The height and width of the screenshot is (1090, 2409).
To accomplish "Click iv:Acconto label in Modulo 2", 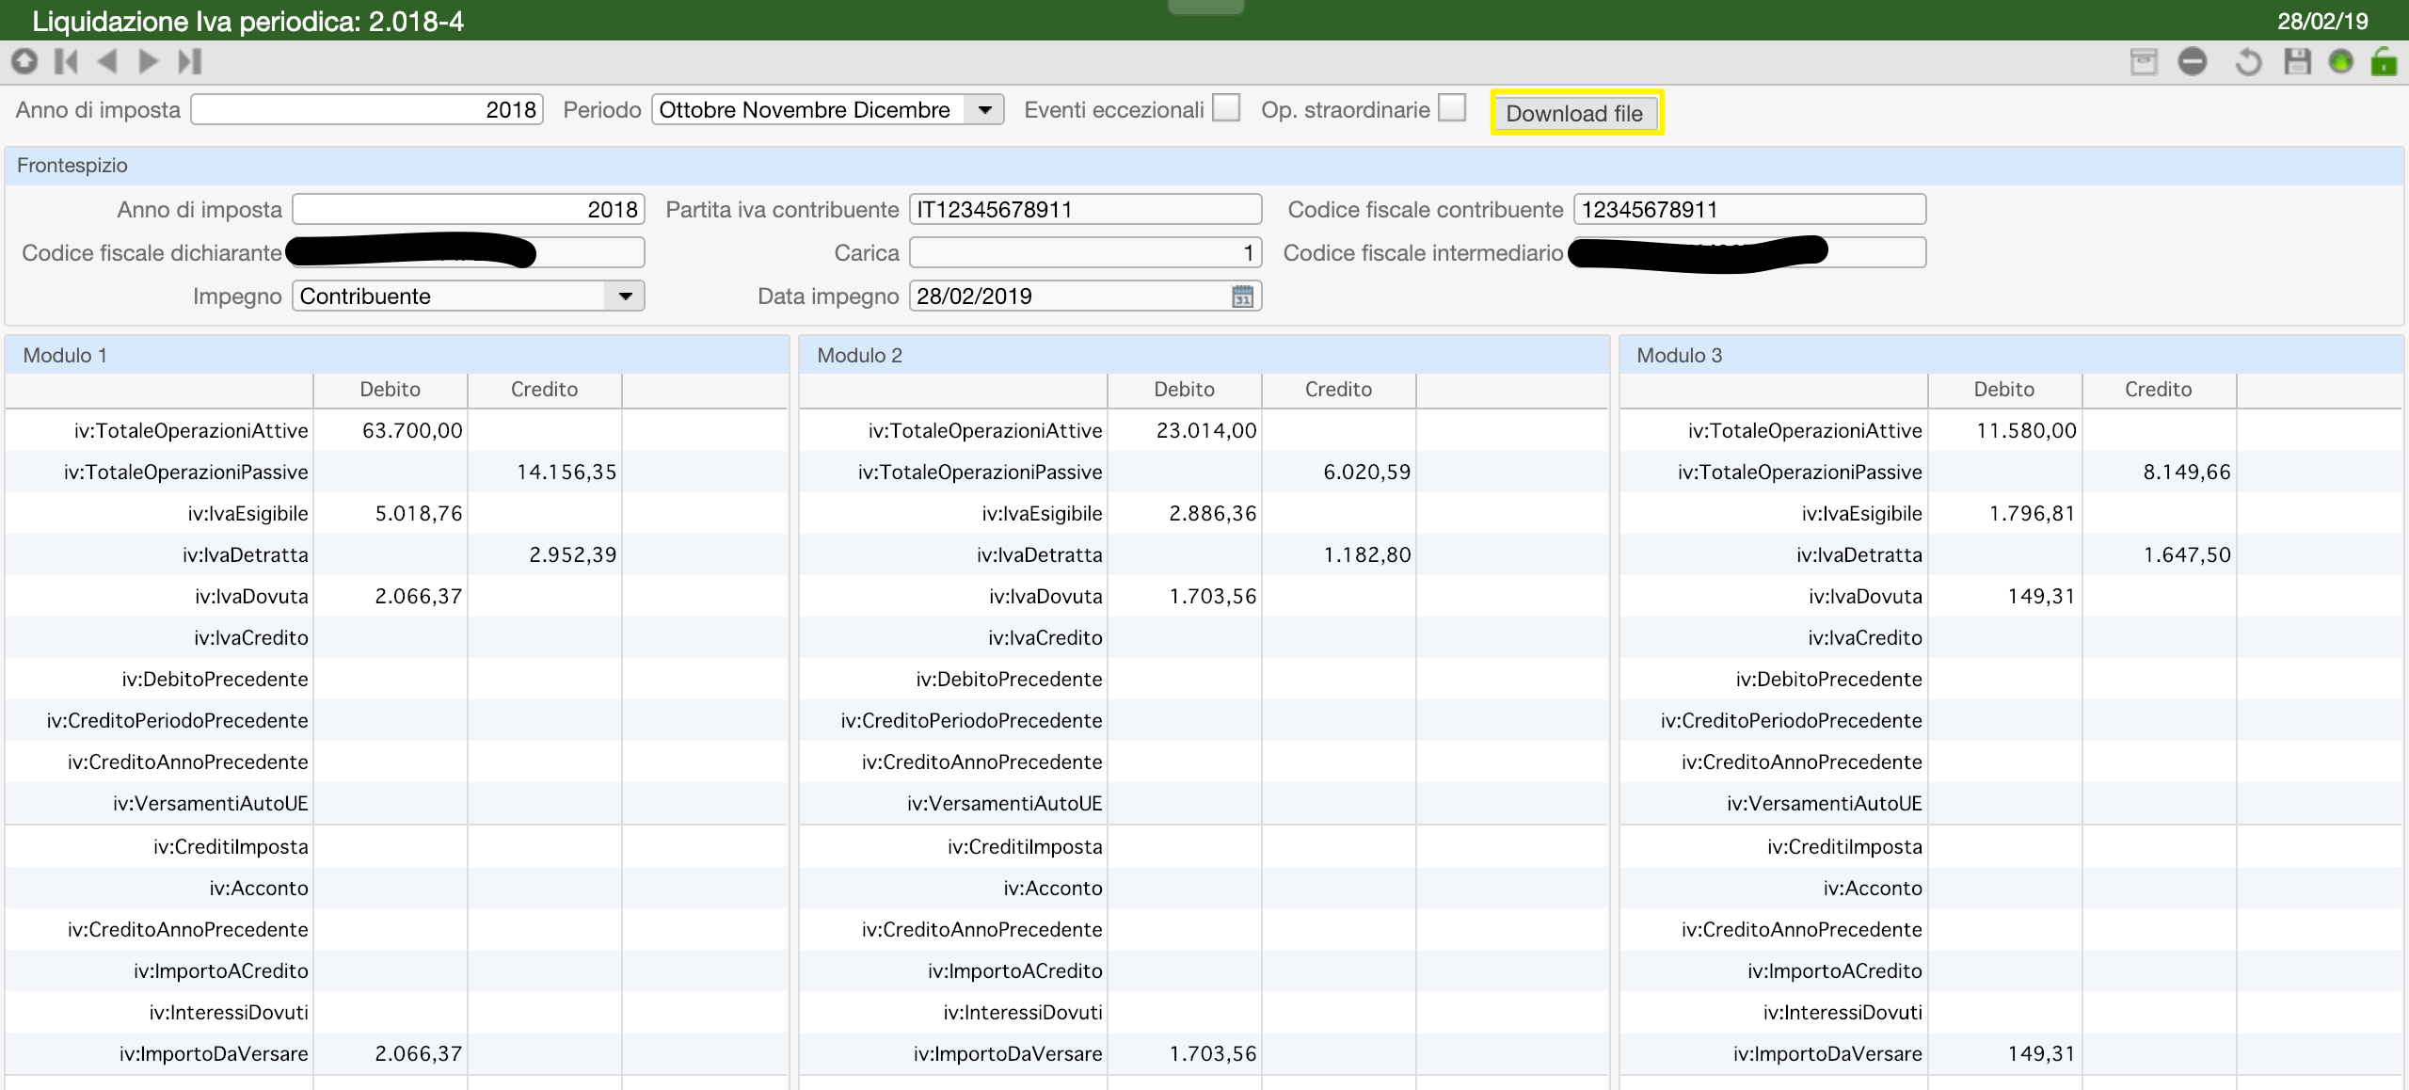I will click(x=1053, y=888).
